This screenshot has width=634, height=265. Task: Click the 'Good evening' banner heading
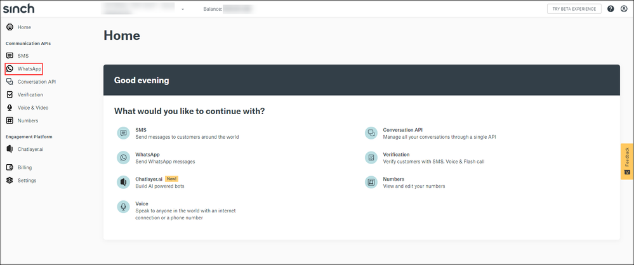pyautogui.click(x=142, y=81)
